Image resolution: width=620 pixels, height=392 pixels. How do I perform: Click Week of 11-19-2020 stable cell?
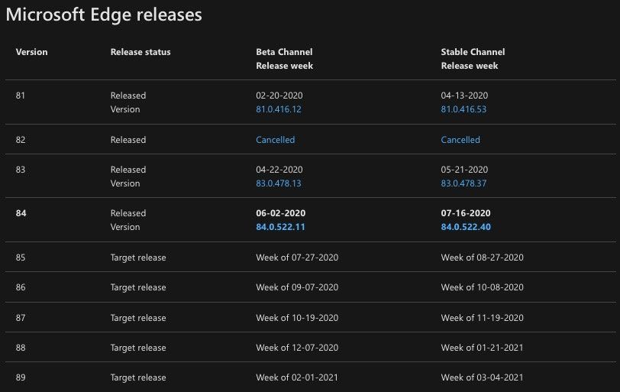click(x=482, y=318)
